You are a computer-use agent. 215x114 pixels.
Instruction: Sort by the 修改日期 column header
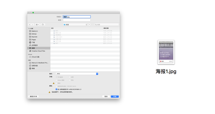(106, 28)
